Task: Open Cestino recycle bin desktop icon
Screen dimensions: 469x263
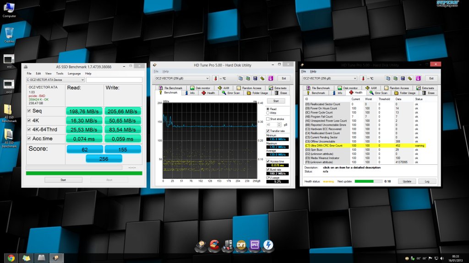Action: (9, 35)
